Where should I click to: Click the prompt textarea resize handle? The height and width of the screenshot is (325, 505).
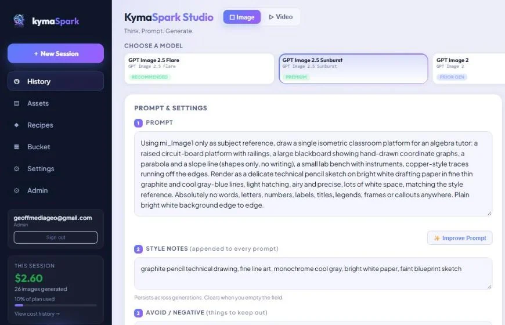489,213
